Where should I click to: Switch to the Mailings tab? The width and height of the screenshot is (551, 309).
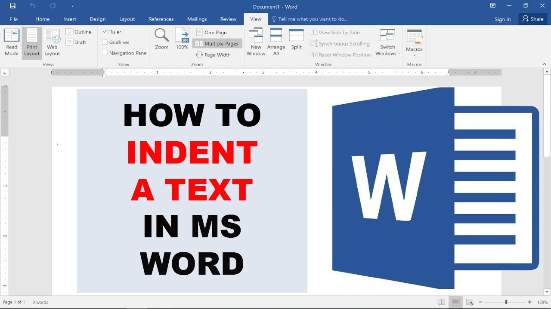coord(197,19)
